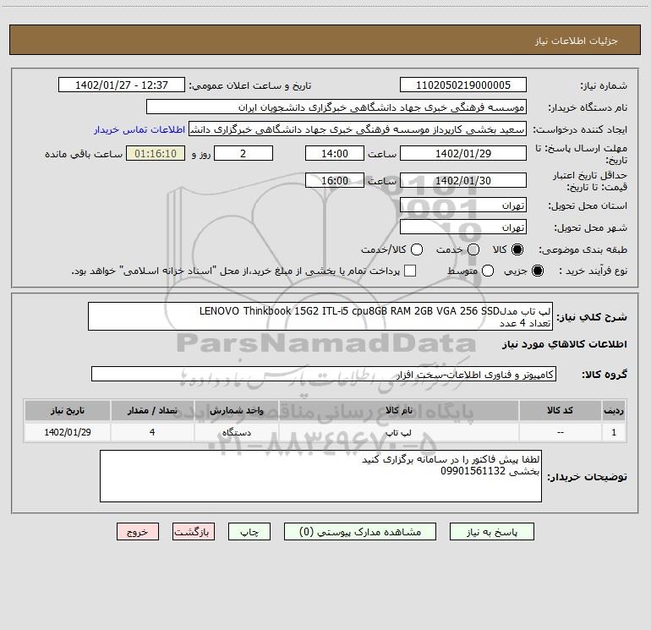The height and width of the screenshot is (630, 651).
Task: Click the بازگشت back button
Action: (x=194, y=532)
